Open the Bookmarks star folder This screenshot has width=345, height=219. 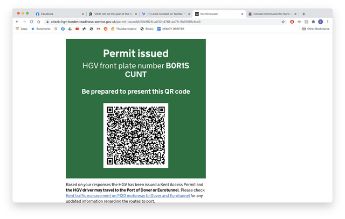pyautogui.click(x=41, y=29)
